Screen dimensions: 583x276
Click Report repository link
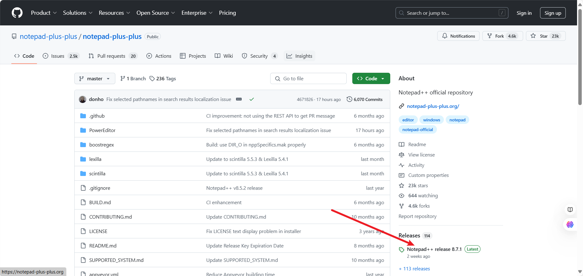(x=417, y=216)
